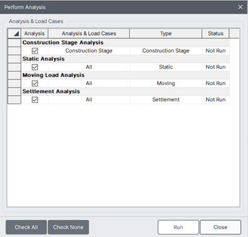This screenshot has width=248, height=237.
Task: Toggle the Construction Stage analysis checkbox
Action: coord(35,51)
